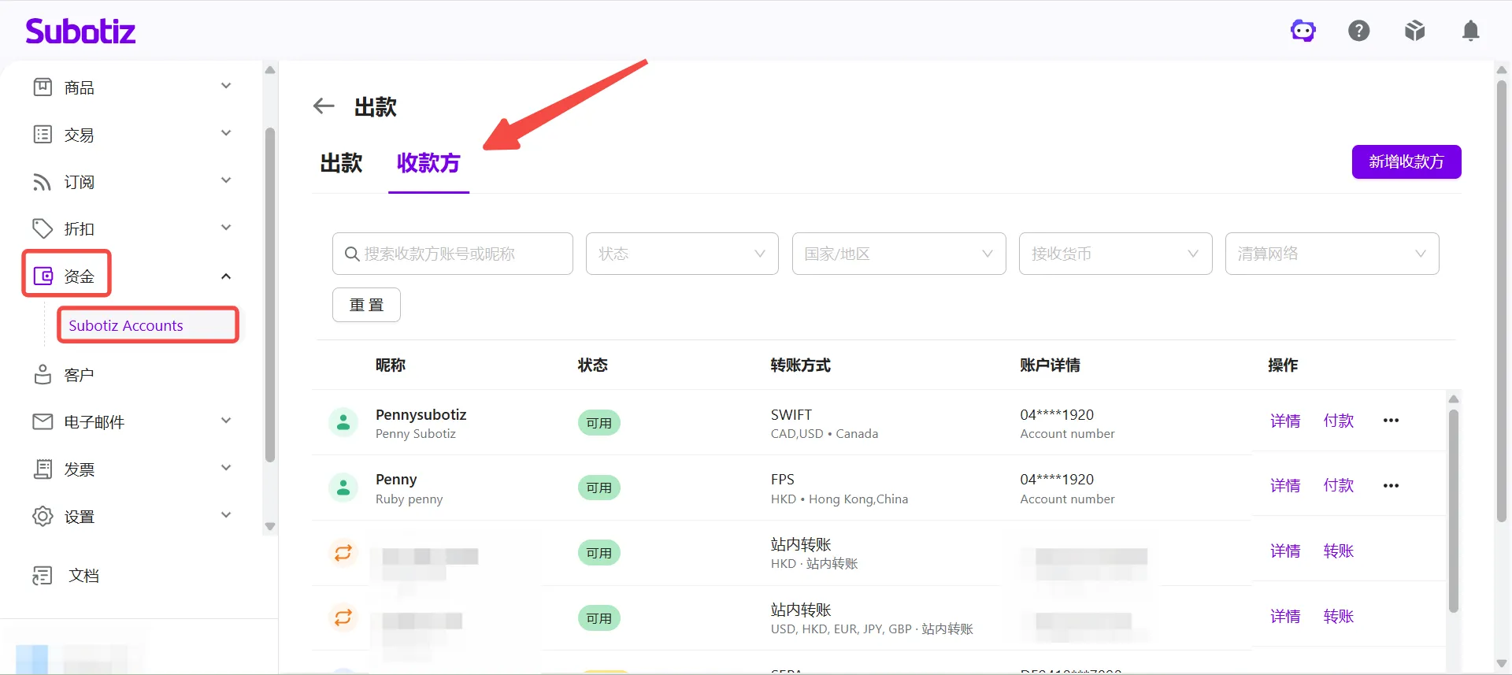Screen dimensions: 1512x675
Task: Open 详情 for Penny FPS row
Action: pos(1285,486)
